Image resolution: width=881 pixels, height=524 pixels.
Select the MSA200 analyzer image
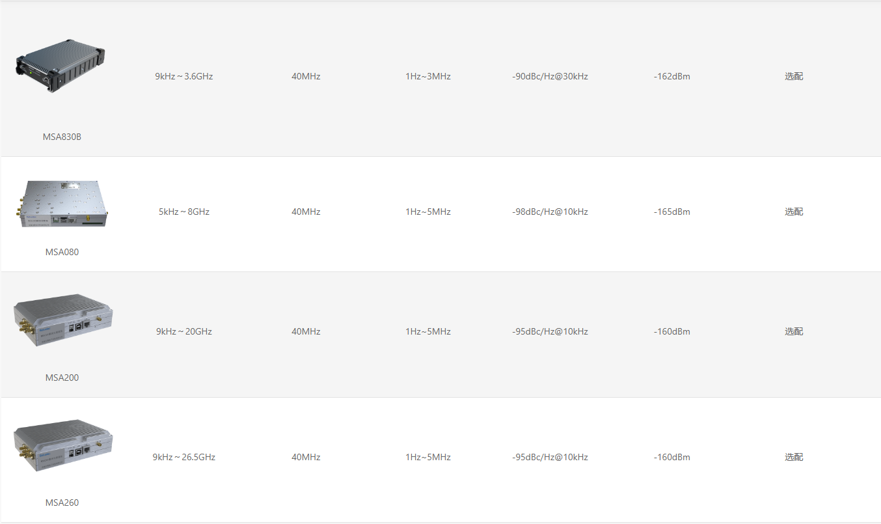pyautogui.click(x=63, y=320)
